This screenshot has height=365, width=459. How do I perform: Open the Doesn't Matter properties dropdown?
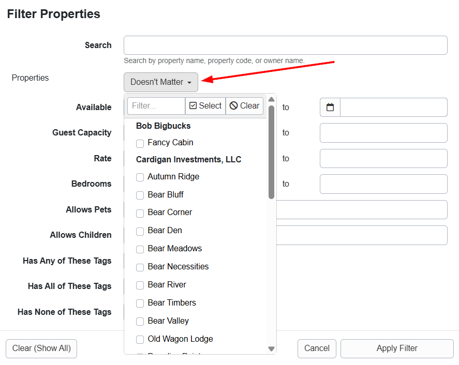click(x=161, y=82)
